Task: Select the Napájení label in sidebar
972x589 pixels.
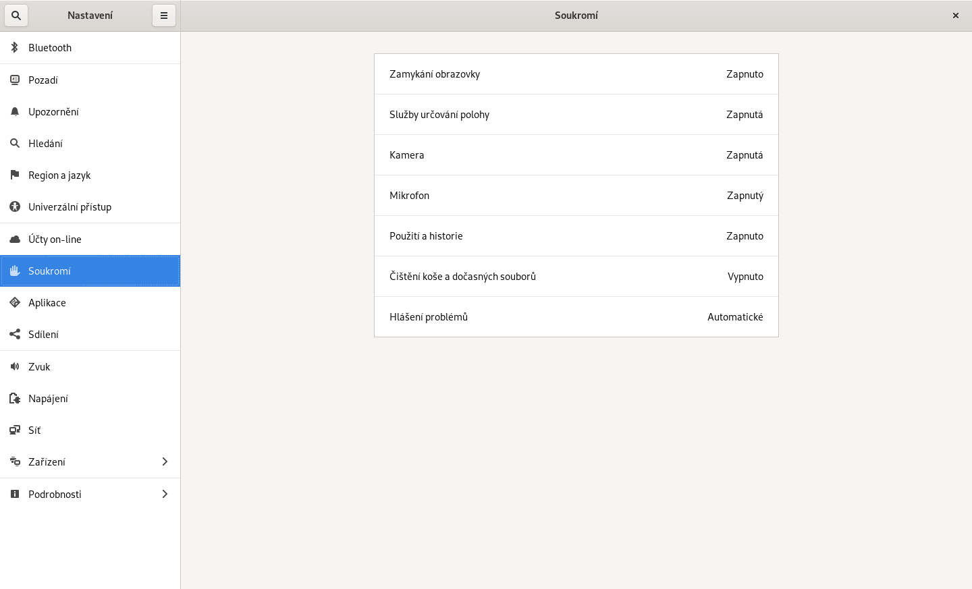Action: 48,398
